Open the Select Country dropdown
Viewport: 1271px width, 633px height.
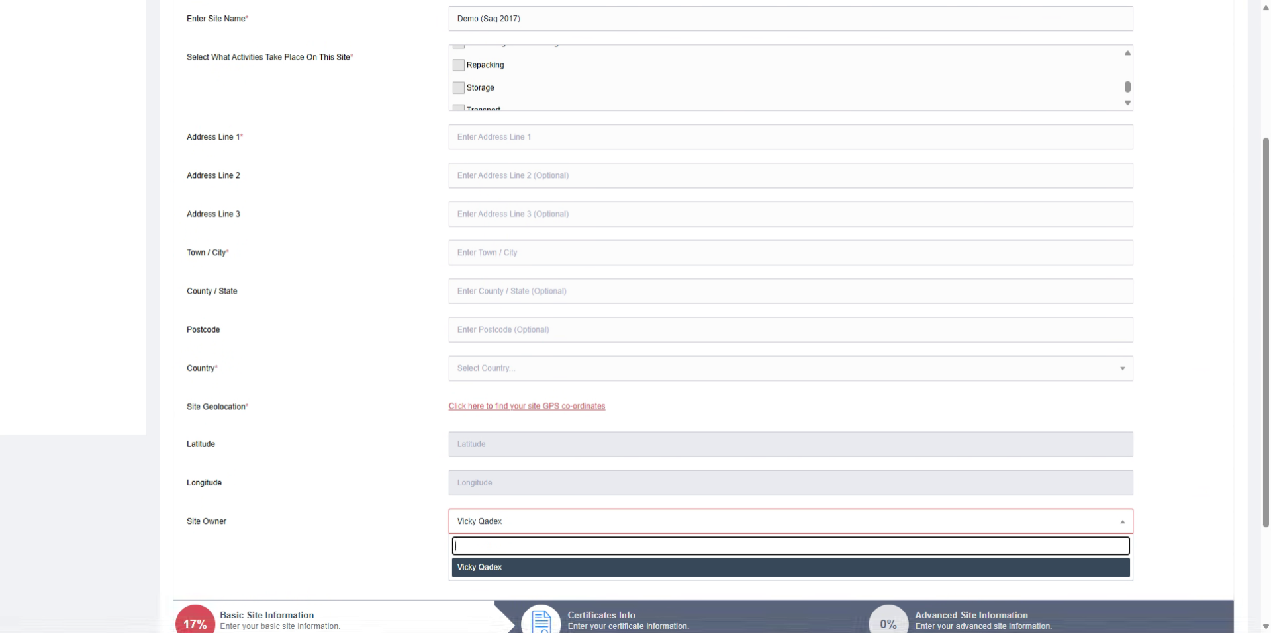tap(790, 368)
